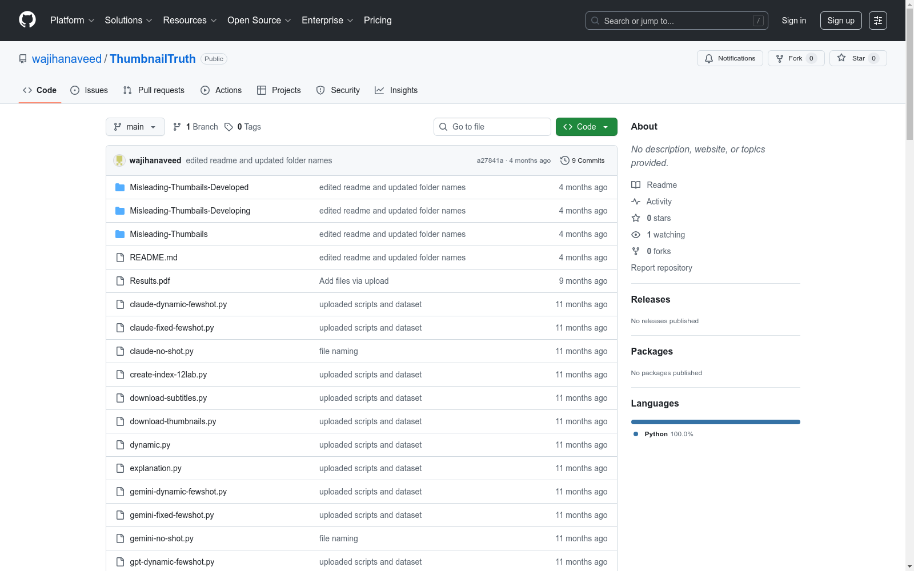
Task: Click the Search or jump to field
Action: point(677,21)
